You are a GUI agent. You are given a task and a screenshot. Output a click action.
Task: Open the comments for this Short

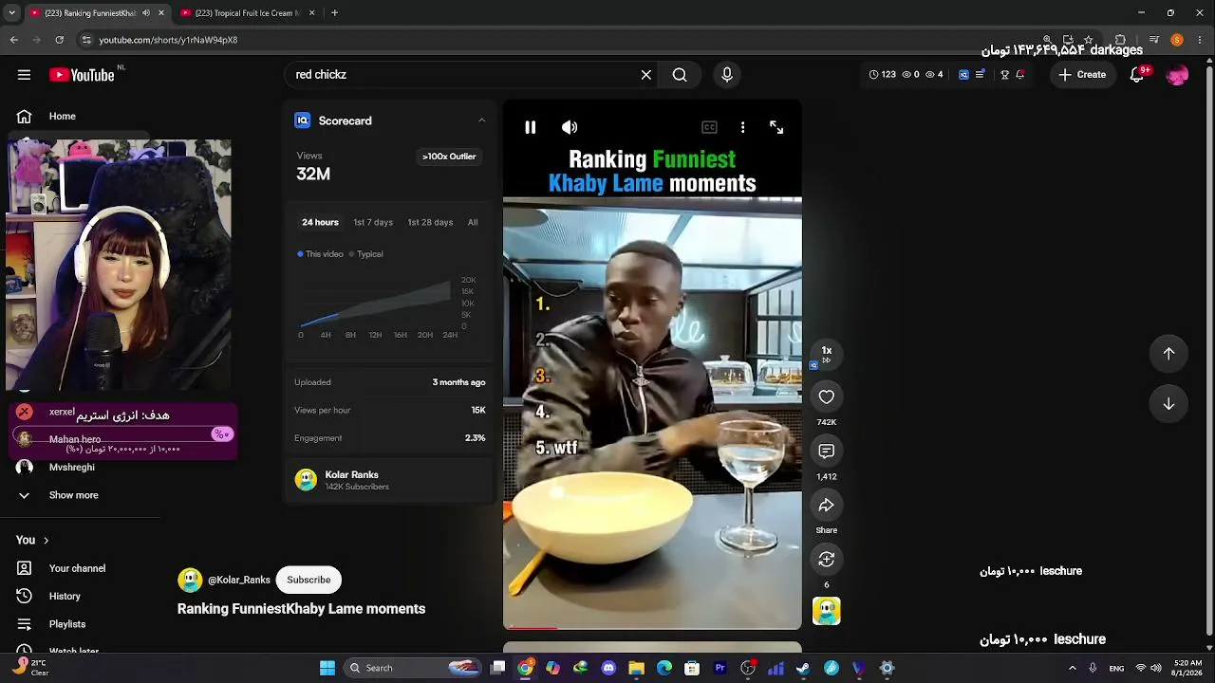pyautogui.click(x=827, y=452)
